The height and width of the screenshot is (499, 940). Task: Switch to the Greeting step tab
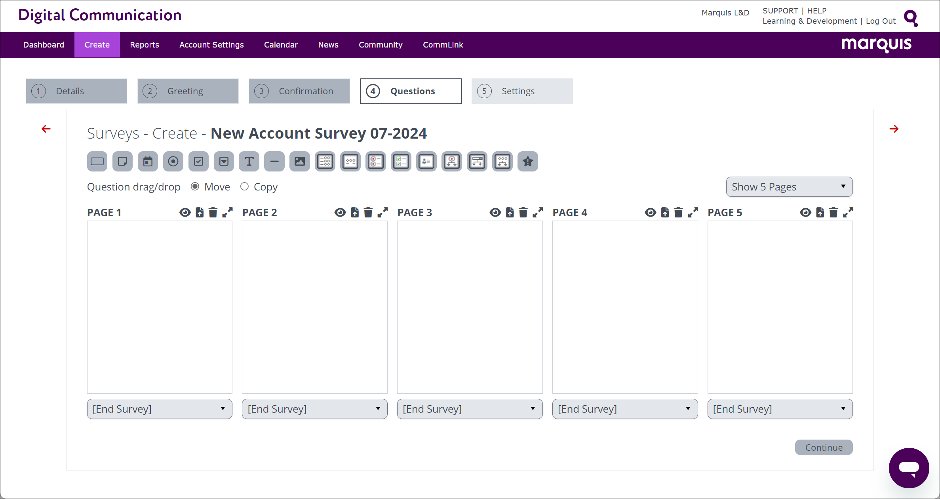(x=188, y=91)
